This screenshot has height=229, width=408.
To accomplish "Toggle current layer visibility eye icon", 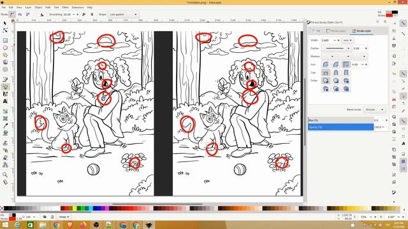I will pos(45,217).
